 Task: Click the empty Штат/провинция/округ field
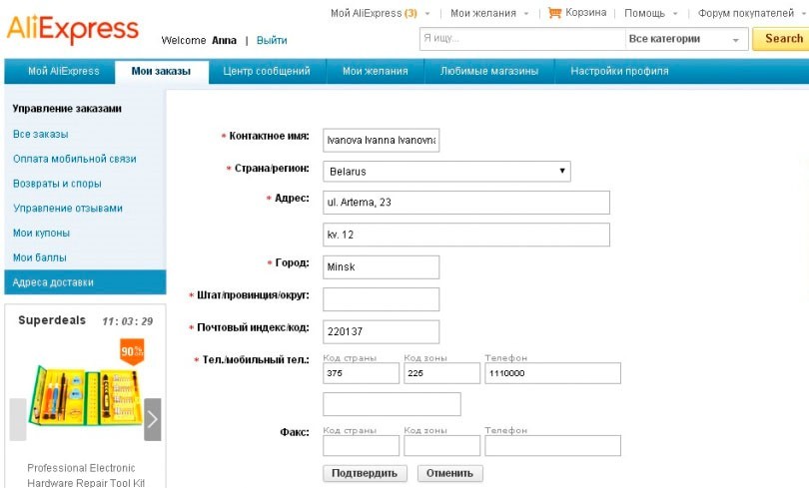point(382,299)
